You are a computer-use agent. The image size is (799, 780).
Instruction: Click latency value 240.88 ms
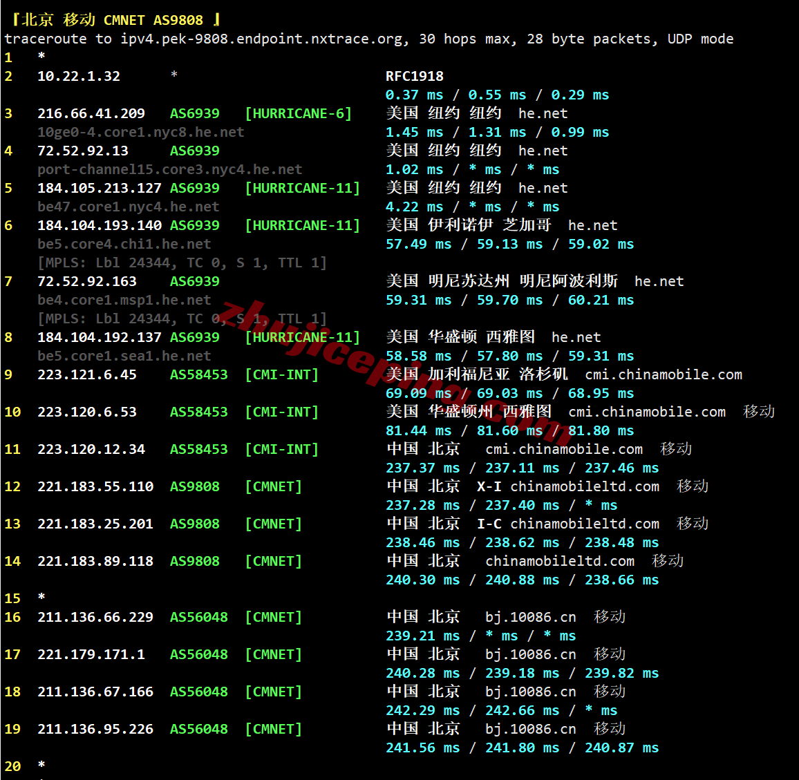pos(522,580)
